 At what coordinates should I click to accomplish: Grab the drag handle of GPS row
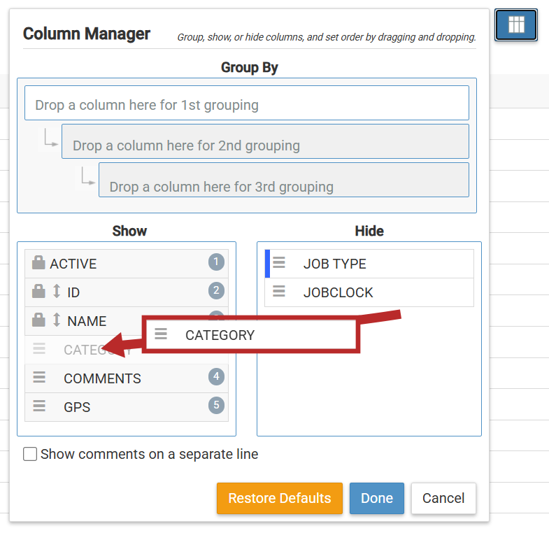tap(39, 406)
